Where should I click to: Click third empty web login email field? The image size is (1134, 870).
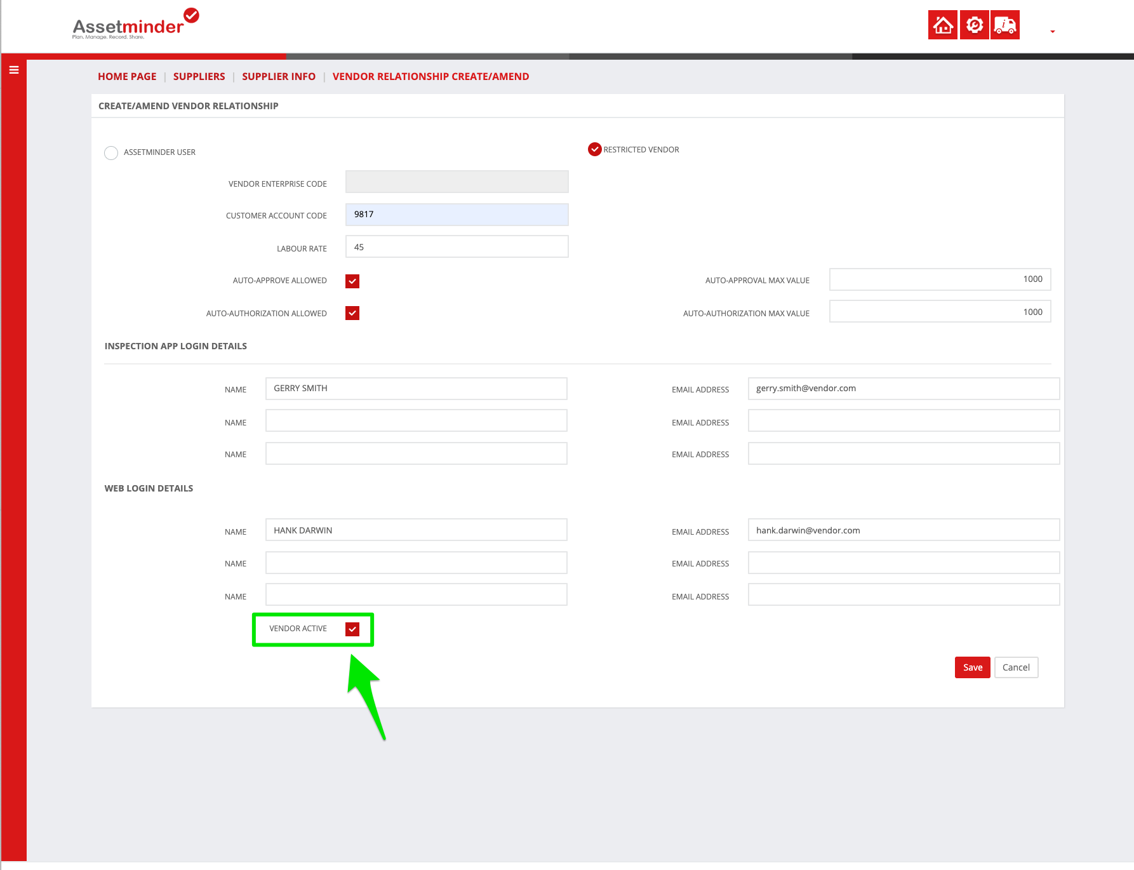point(904,594)
